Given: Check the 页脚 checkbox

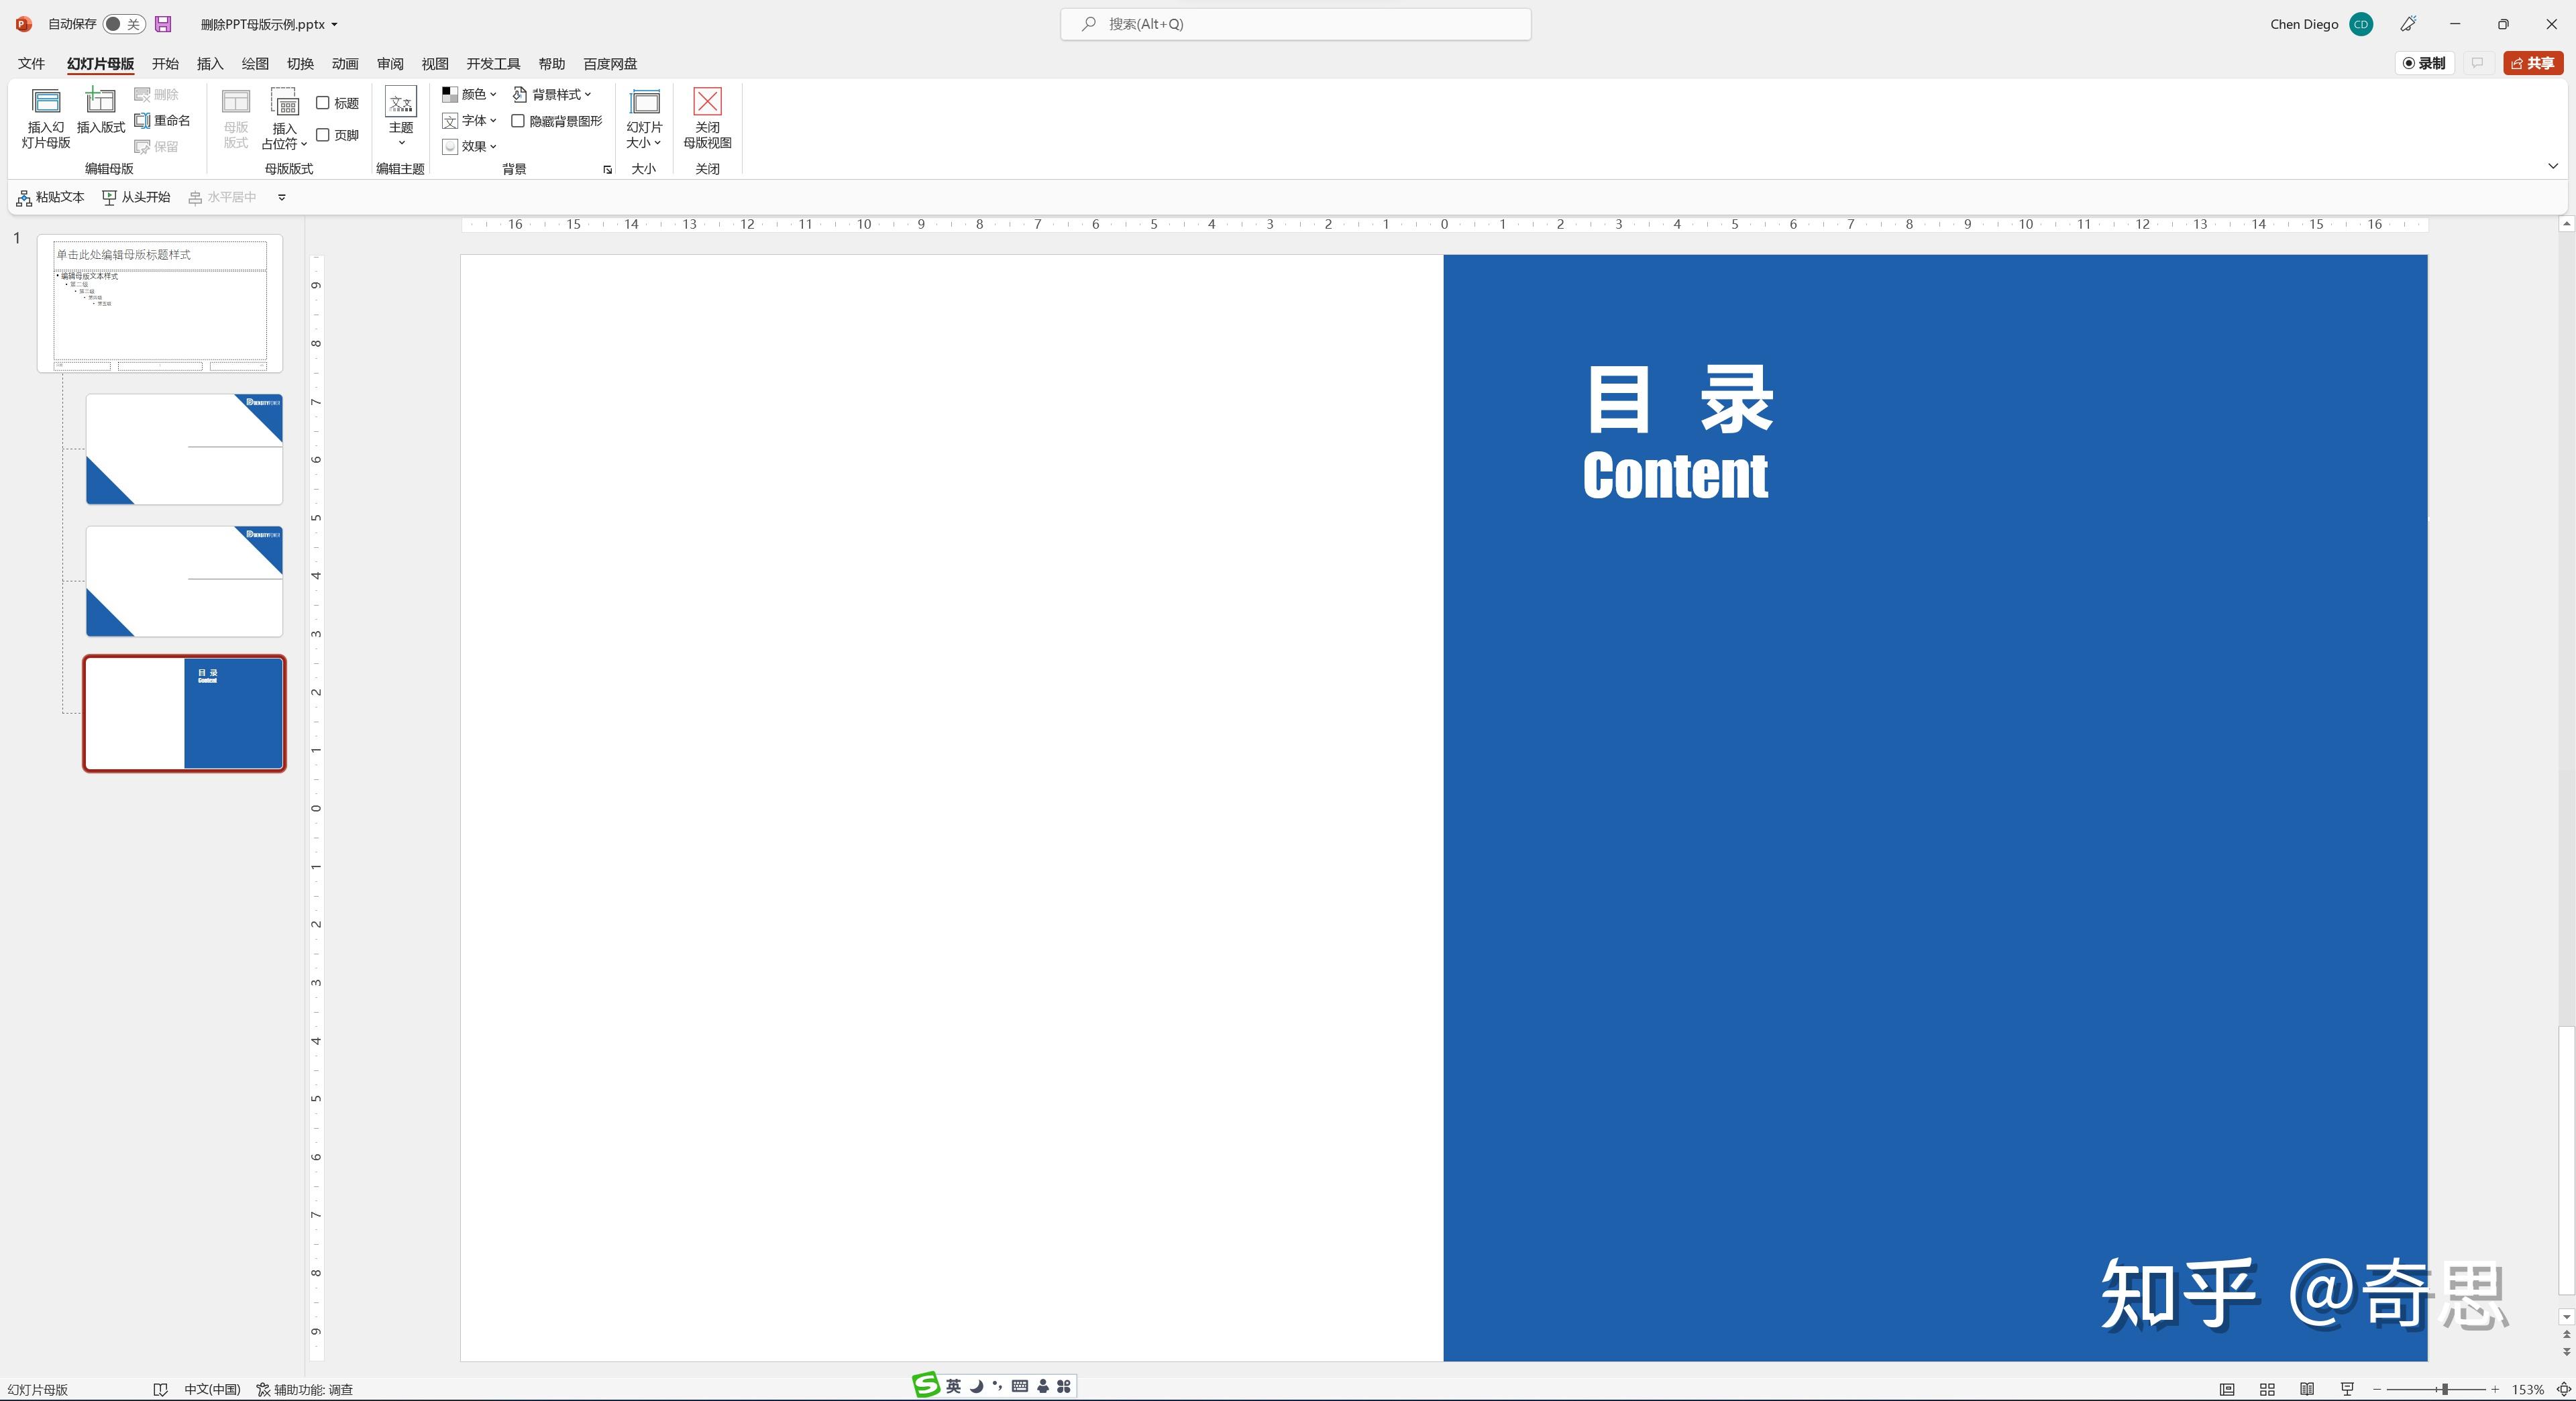Looking at the screenshot, I should (x=324, y=134).
